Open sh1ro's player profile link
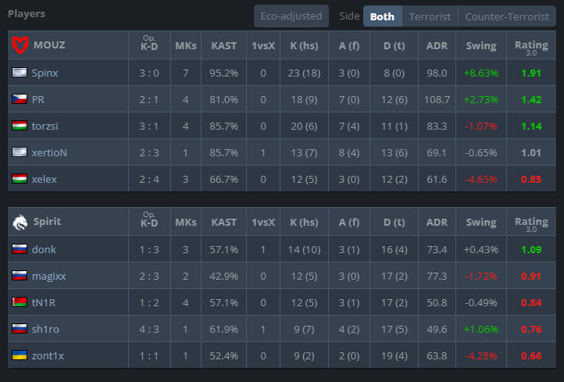Screen dimensions: 564x382 pos(45,329)
